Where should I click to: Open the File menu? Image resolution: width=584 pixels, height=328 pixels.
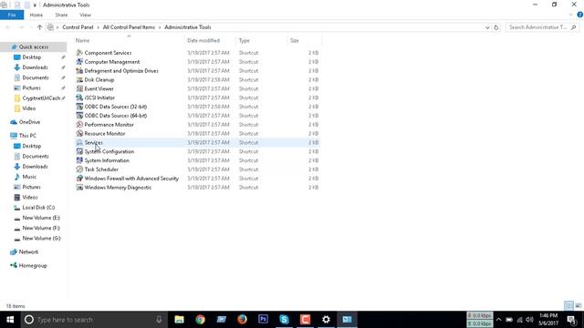12,15
